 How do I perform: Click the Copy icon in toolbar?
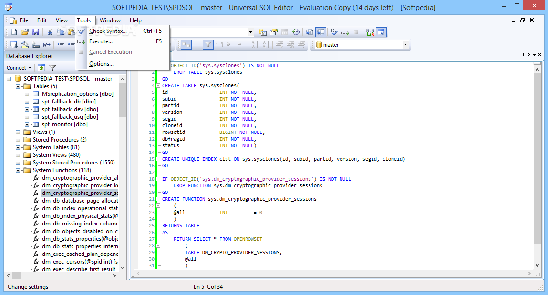tap(61, 32)
